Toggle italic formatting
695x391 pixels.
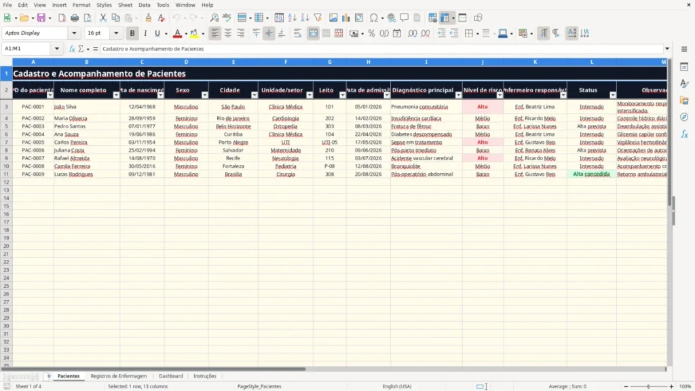click(x=145, y=33)
